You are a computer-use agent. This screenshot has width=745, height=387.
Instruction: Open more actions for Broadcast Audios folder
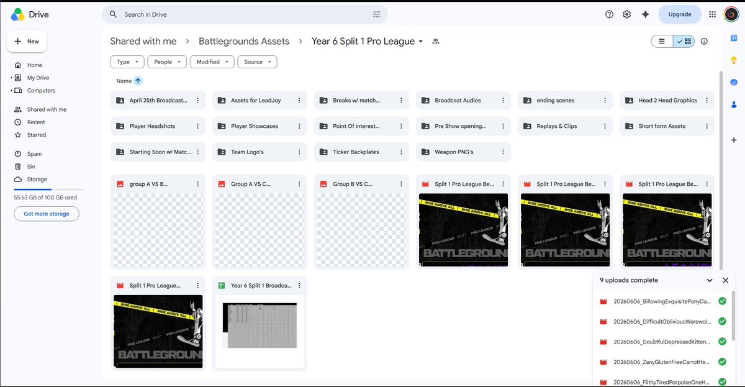click(x=503, y=100)
